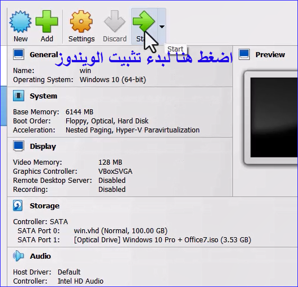Screen dimensions: 298x287
Task: Start the VM with the green arrow
Action: click(144, 21)
